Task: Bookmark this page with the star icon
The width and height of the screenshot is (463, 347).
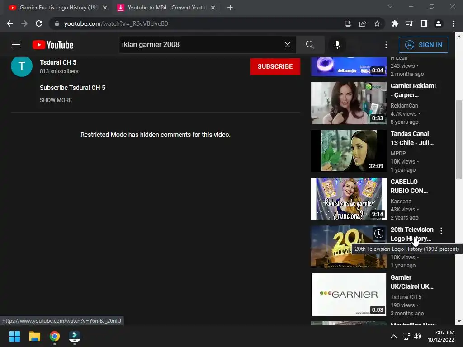Action: pyautogui.click(x=377, y=23)
